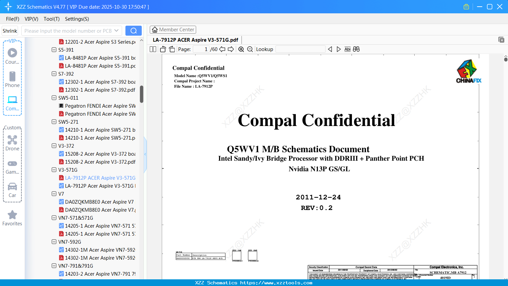Find previous lookup match
The image size is (508, 286).
pyautogui.click(x=330, y=49)
